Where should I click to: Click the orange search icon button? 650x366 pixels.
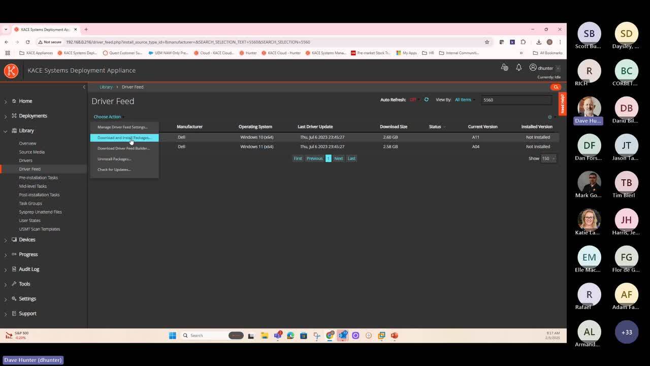click(556, 87)
